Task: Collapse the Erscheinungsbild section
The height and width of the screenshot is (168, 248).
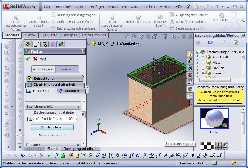Action: [78, 107]
